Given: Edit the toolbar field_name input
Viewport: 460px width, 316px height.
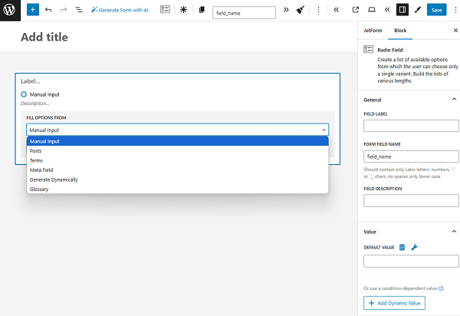Looking at the screenshot, I should coord(244,13).
